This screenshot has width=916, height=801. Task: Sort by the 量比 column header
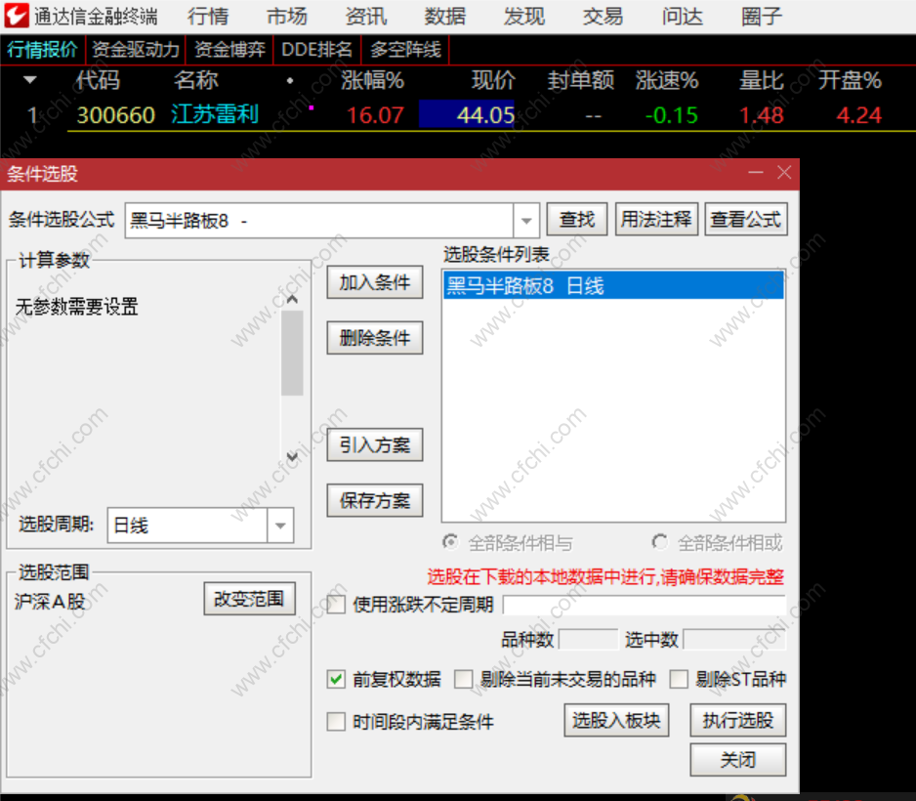(761, 80)
